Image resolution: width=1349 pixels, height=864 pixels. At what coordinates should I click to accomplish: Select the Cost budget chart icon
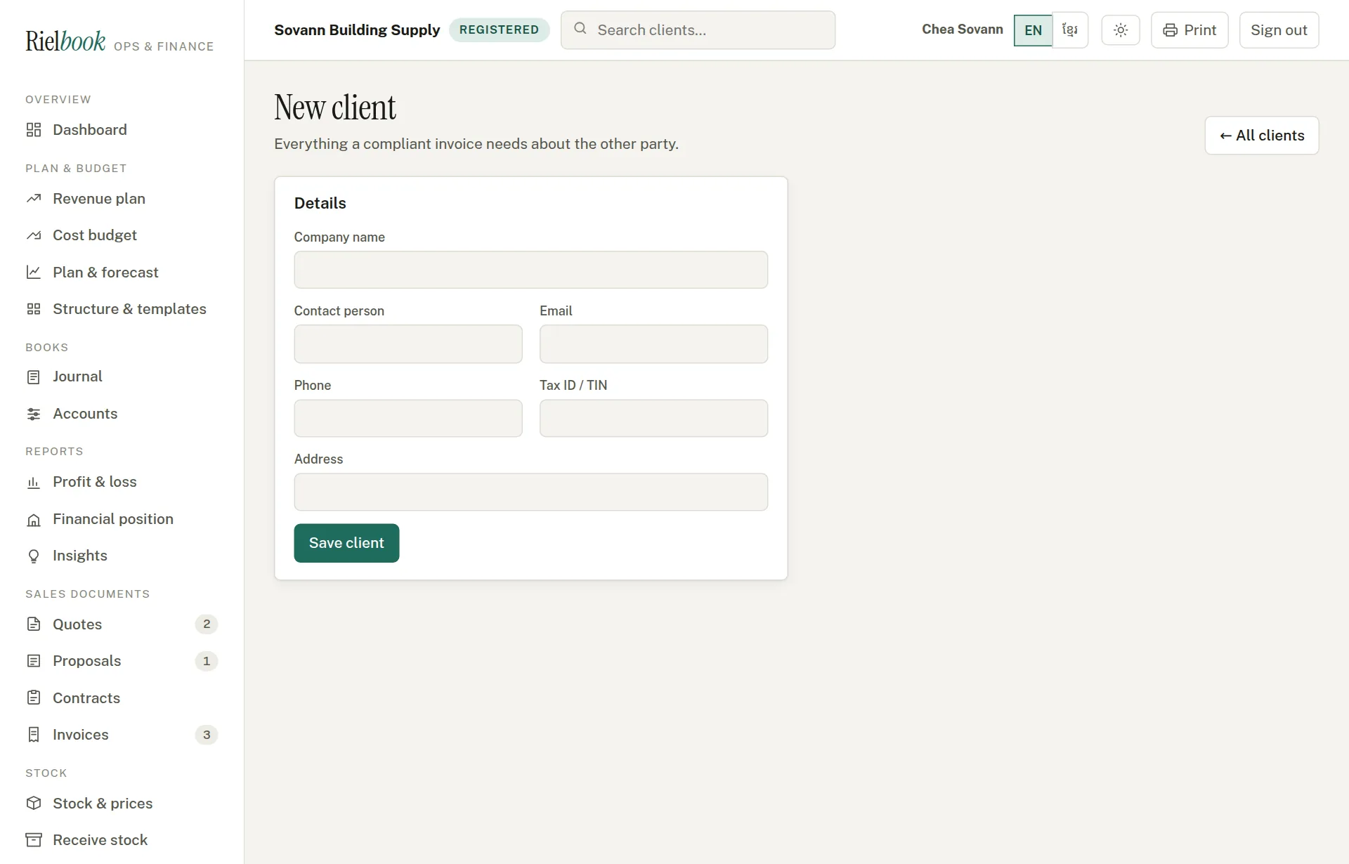pos(34,235)
